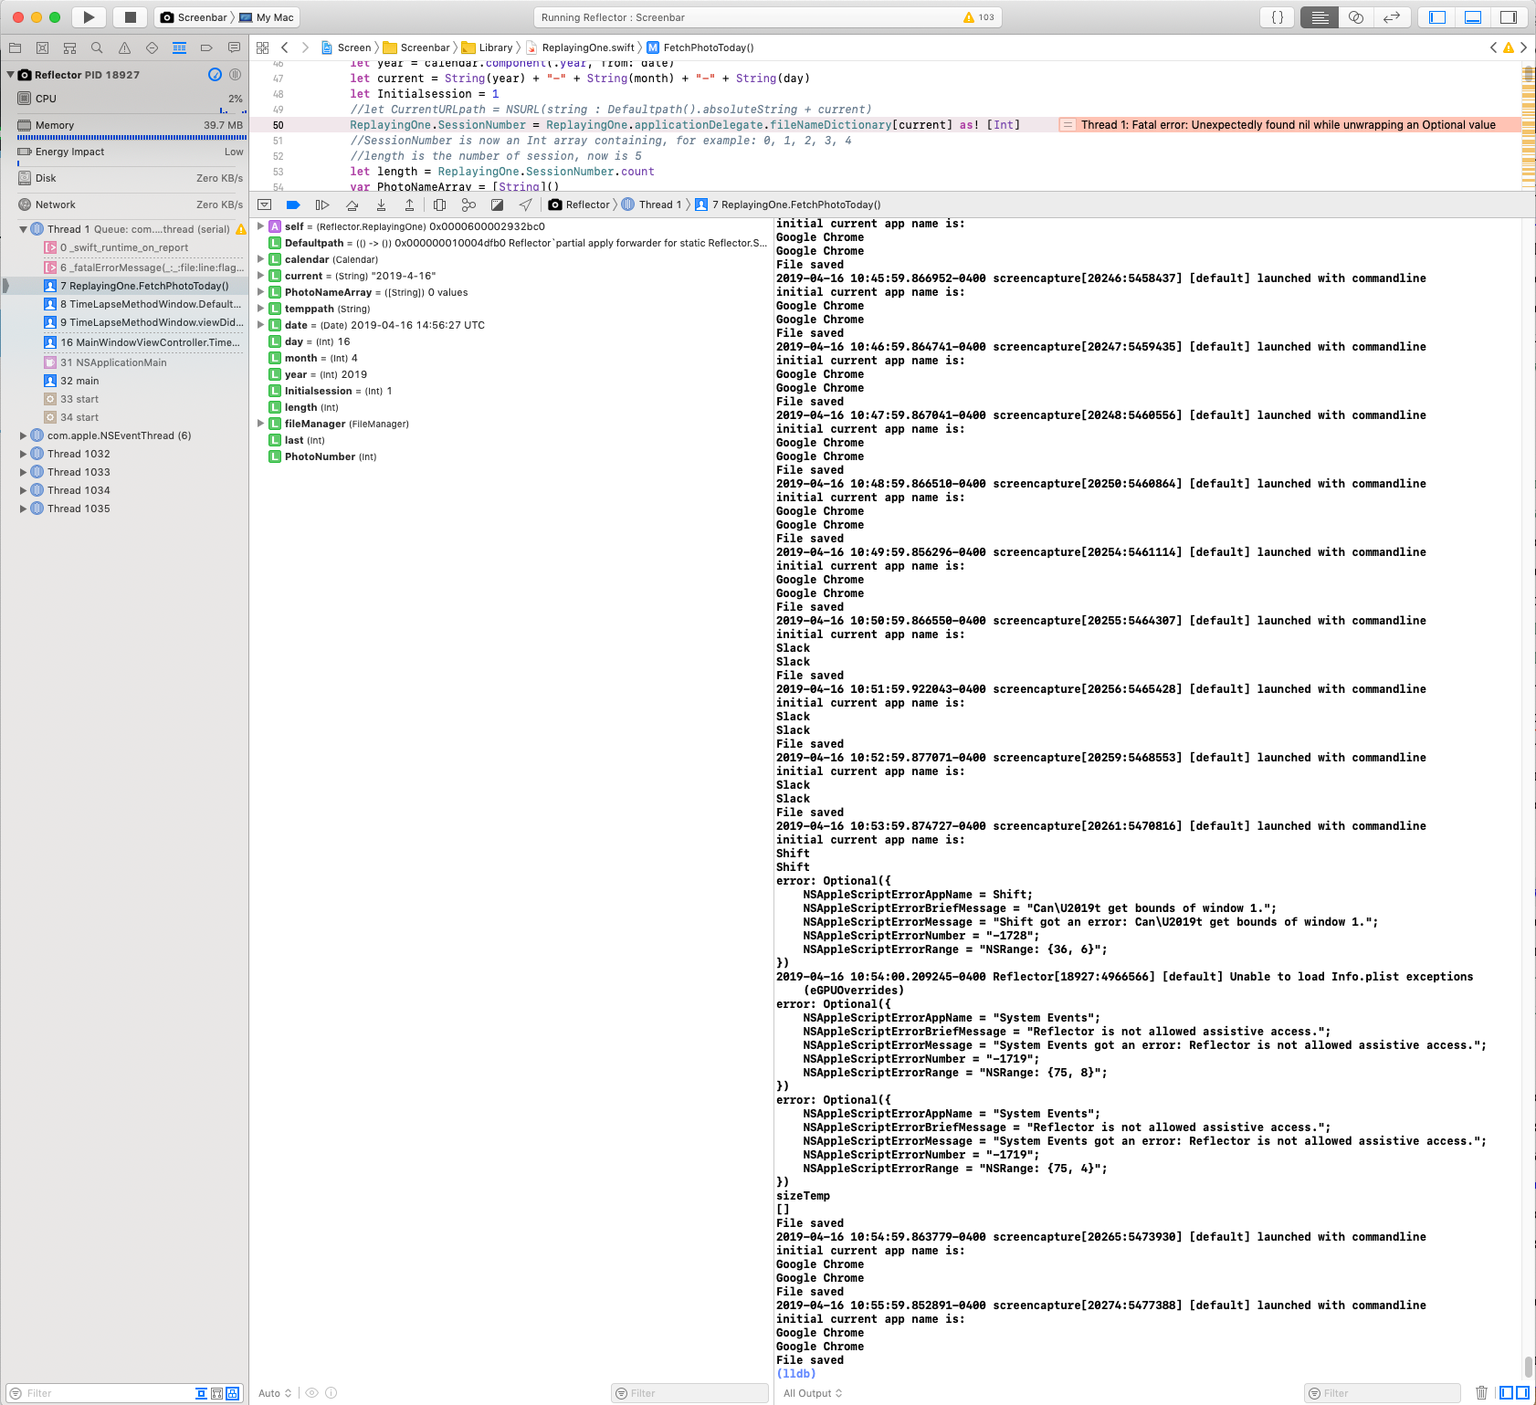Stop the running Reflector app

[131, 17]
